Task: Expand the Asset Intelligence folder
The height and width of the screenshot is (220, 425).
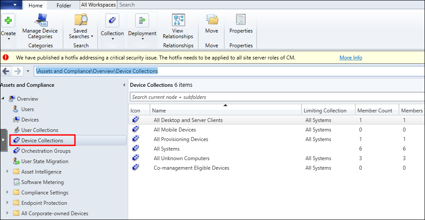Action: (7, 172)
